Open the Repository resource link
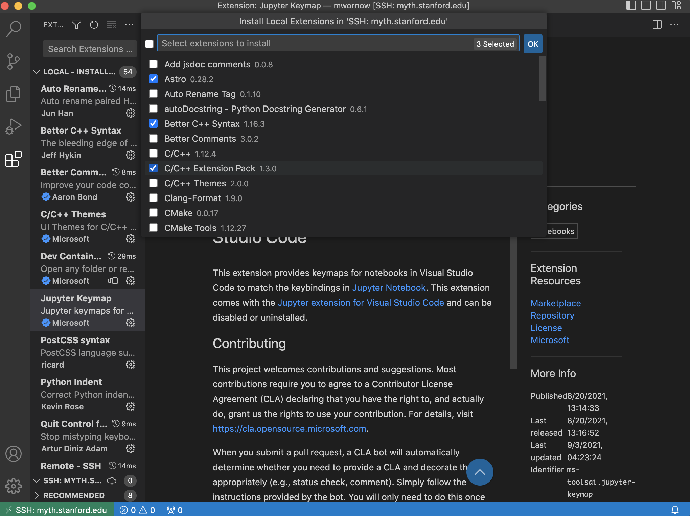Viewport: 690px width, 516px height. 552,315
